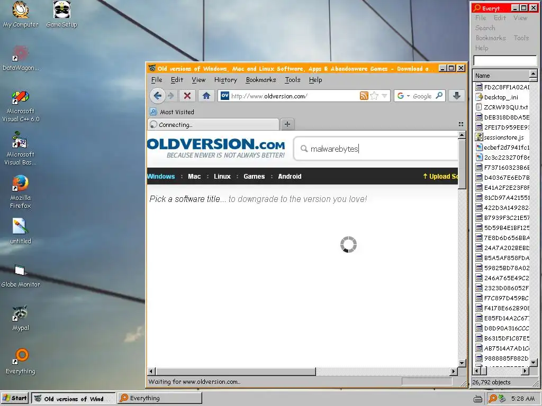This screenshot has height=406, width=542.
Task: Click the Start button
Action: (15, 399)
